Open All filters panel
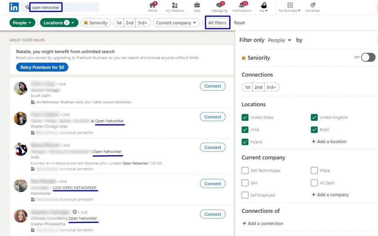This screenshot has height=236, width=378. point(217,22)
